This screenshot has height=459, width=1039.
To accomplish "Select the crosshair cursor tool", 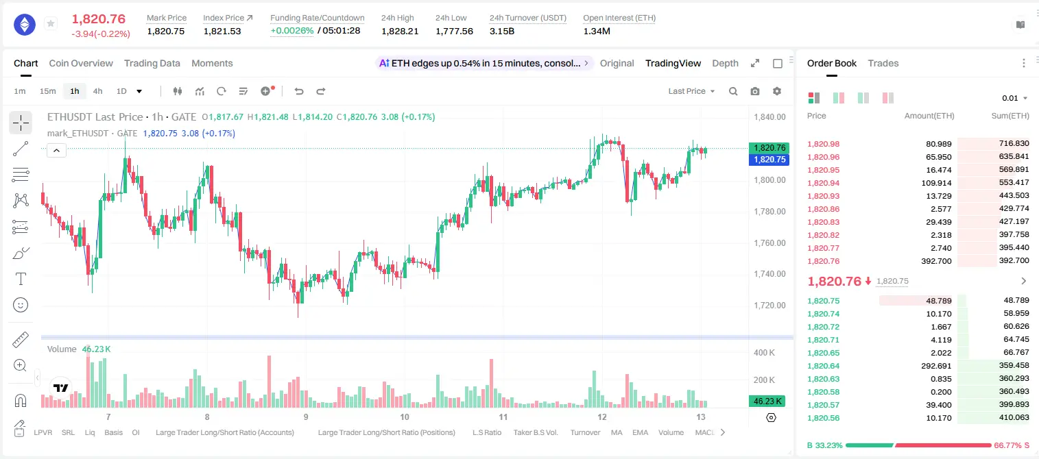I will (x=21, y=123).
